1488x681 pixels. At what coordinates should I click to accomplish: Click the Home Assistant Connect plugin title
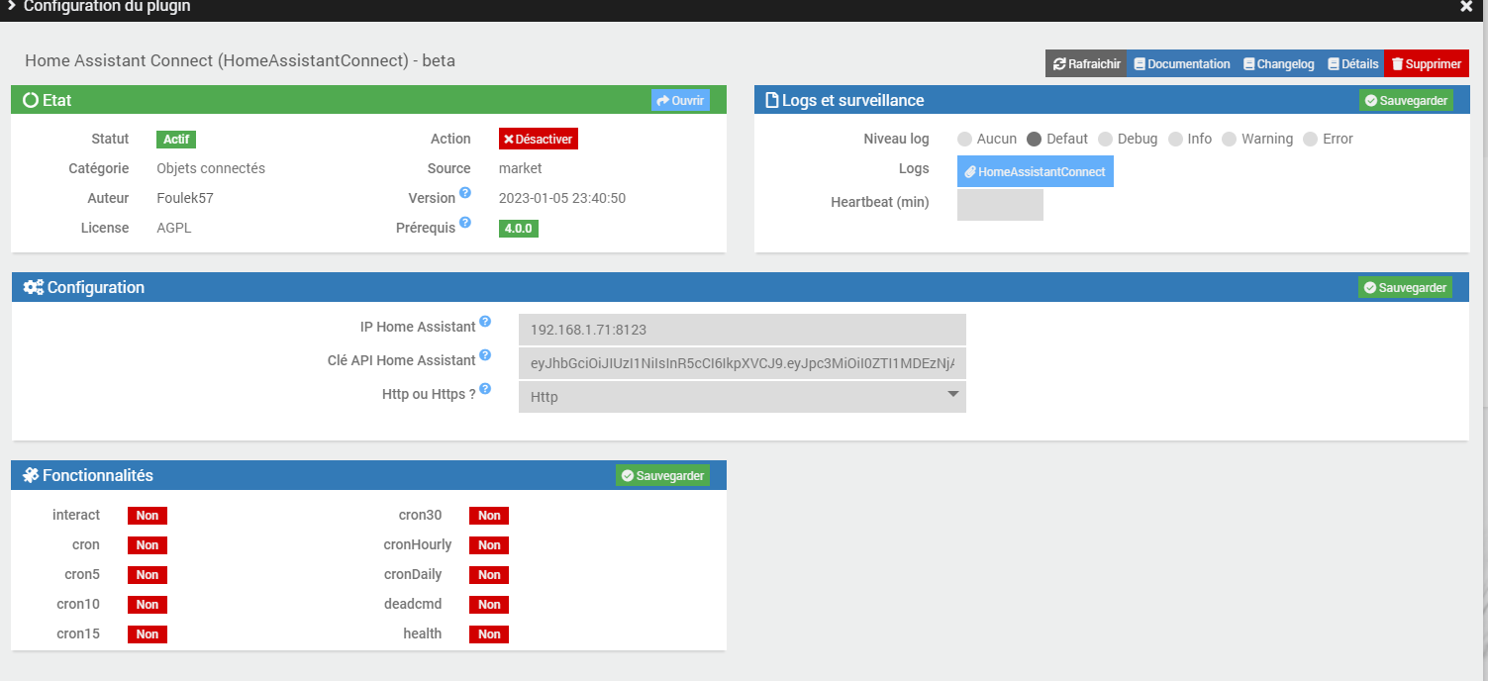(x=240, y=60)
